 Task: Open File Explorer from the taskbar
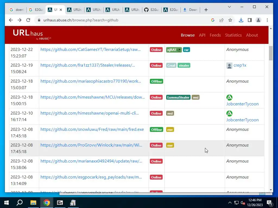point(33,203)
